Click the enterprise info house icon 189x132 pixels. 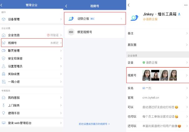click(x=3, y=35)
